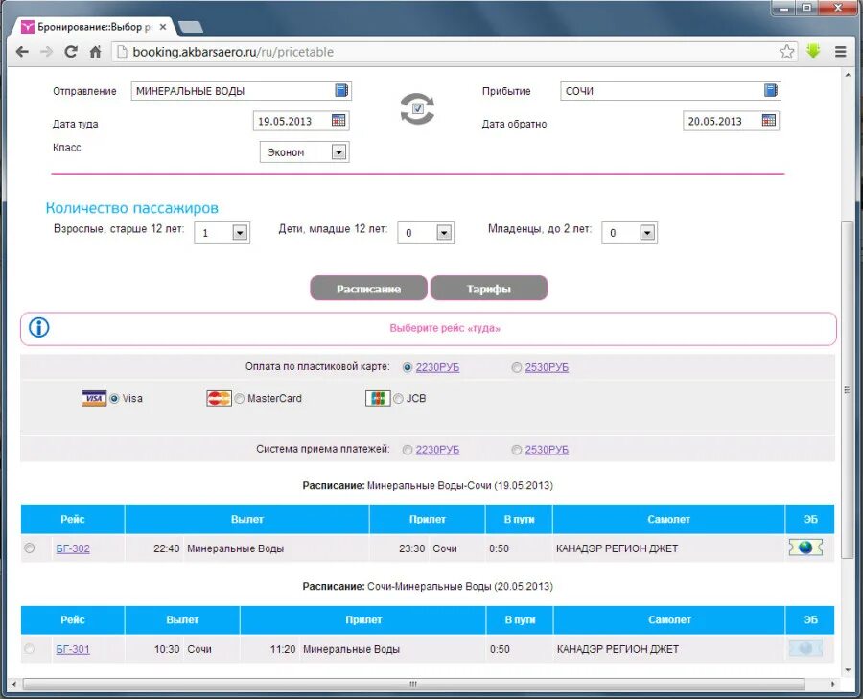
Task: Reload the booking page
Action: point(70,52)
